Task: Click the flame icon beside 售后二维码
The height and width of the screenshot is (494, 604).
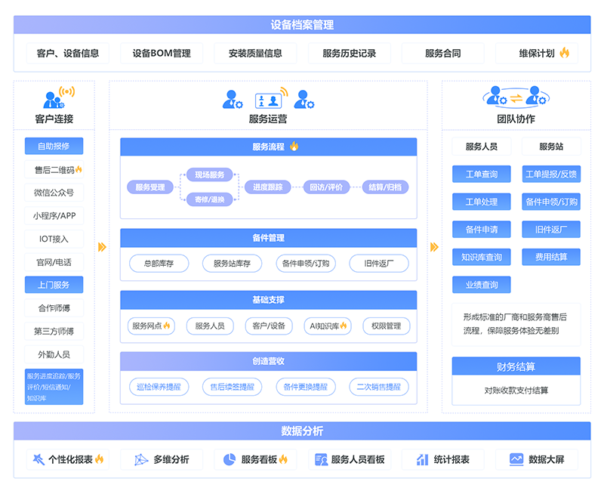Action: pyautogui.click(x=79, y=169)
